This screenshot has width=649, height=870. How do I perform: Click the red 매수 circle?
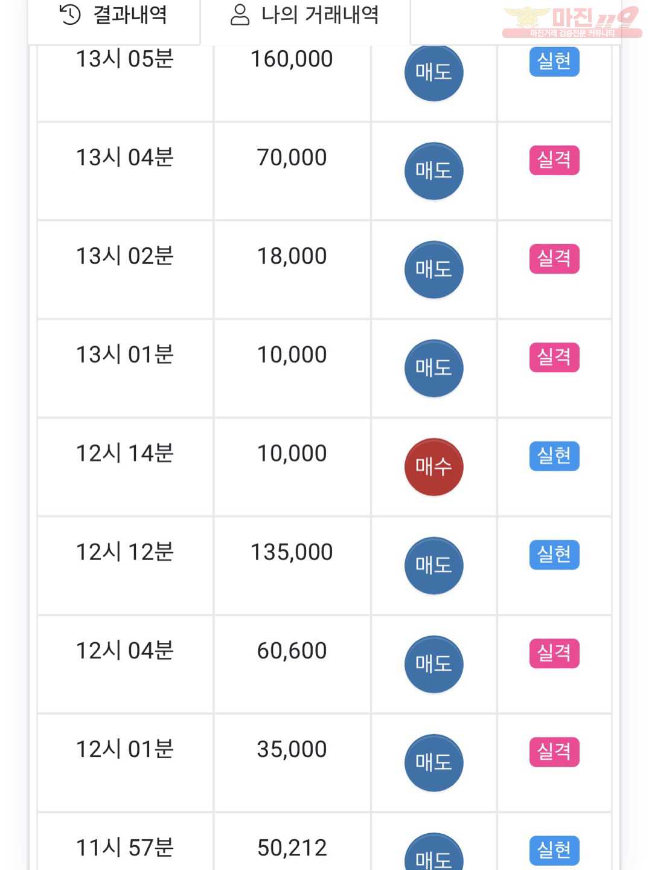click(x=433, y=466)
